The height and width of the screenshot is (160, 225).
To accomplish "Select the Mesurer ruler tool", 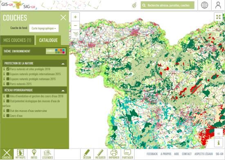I will coord(101,154).
